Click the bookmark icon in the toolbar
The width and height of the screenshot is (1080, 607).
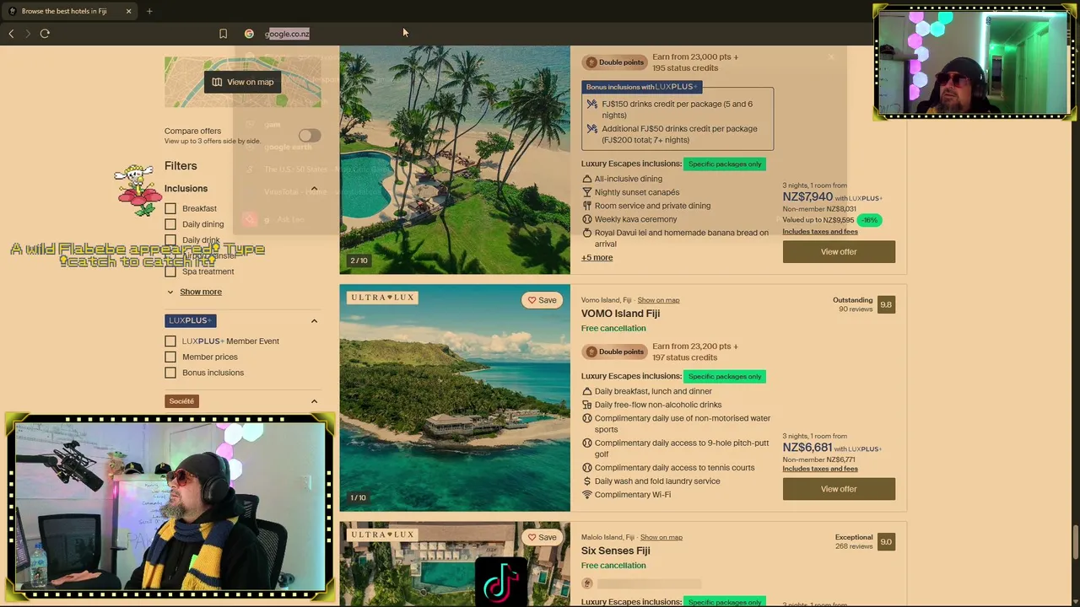pos(223,34)
